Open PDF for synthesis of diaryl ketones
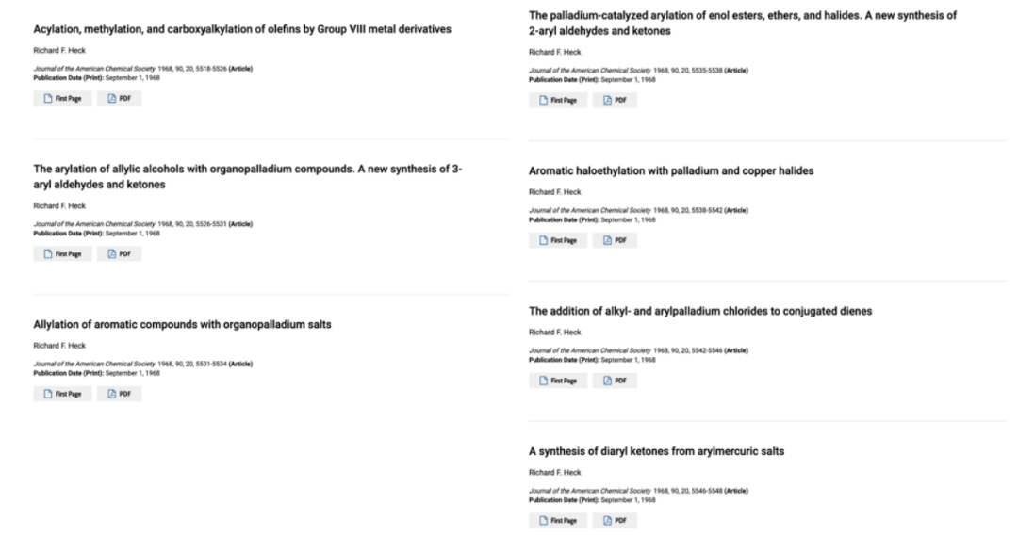The height and width of the screenshot is (552, 1018). 615,521
